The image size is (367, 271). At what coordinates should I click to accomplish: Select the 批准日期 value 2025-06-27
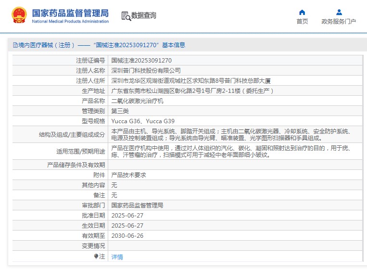(127, 216)
